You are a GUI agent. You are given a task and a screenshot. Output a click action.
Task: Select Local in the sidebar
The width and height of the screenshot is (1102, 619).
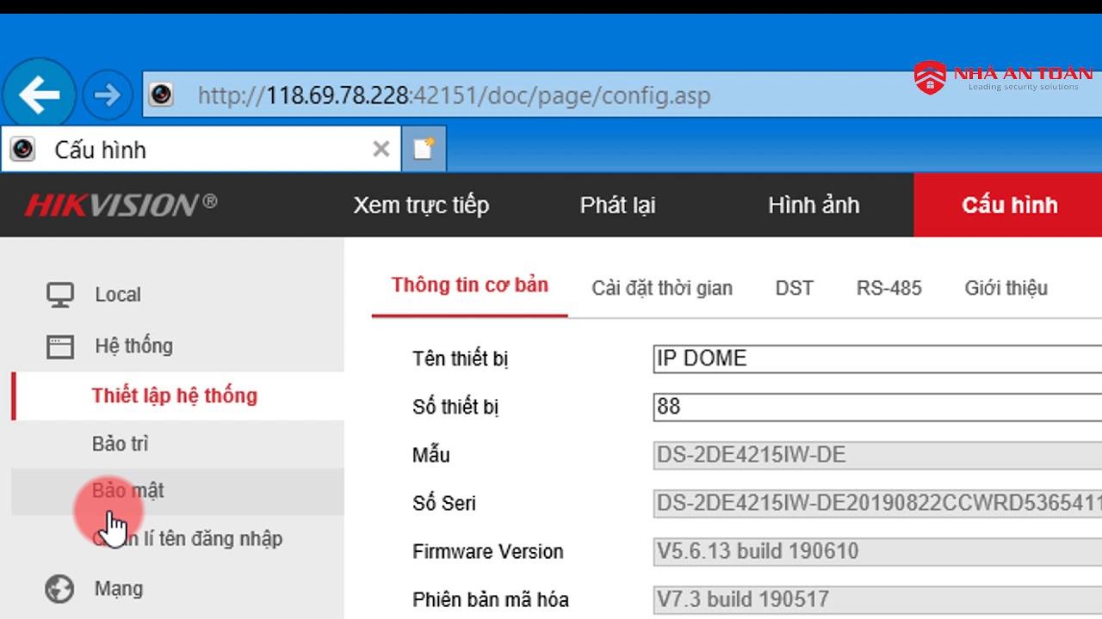[x=118, y=295]
